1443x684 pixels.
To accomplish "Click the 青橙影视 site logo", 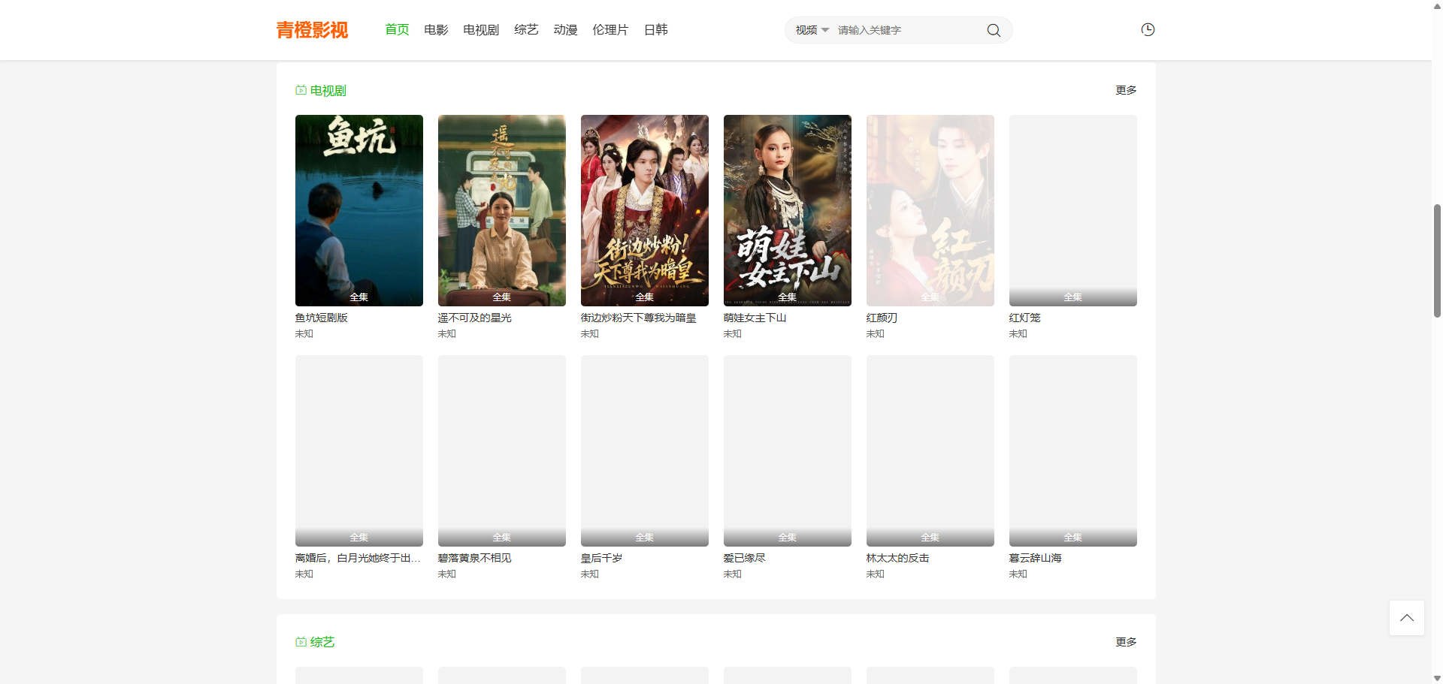I will tap(312, 30).
